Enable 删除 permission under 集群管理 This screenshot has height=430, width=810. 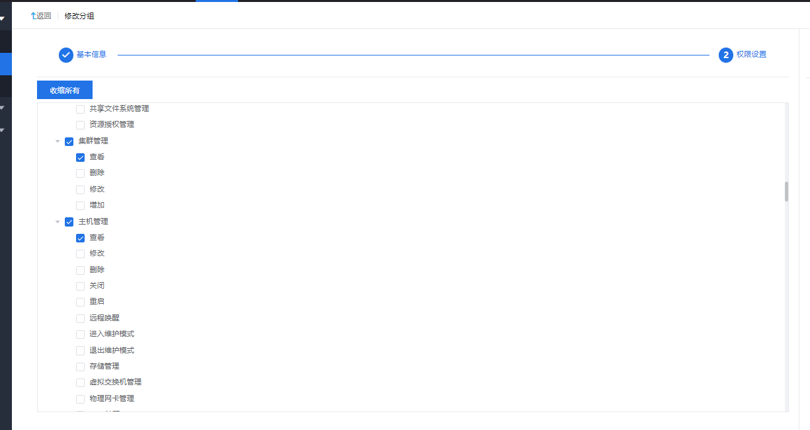[81, 173]
